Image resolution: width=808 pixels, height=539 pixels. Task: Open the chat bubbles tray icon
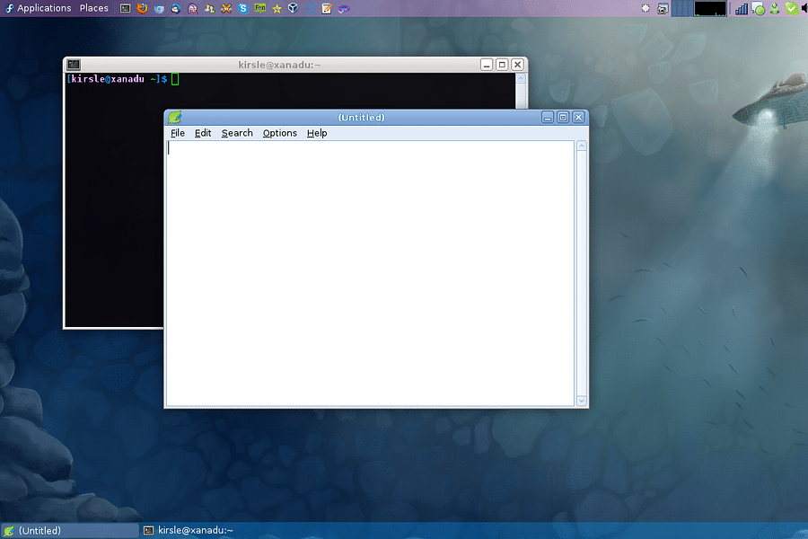coord(756,8)
